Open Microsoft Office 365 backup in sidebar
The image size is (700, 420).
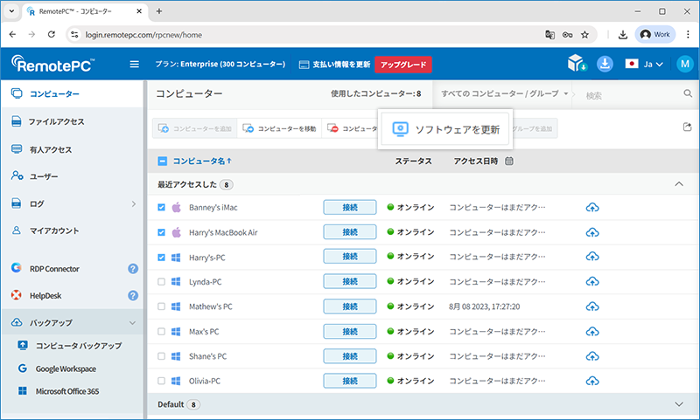(x=67, y=391)
